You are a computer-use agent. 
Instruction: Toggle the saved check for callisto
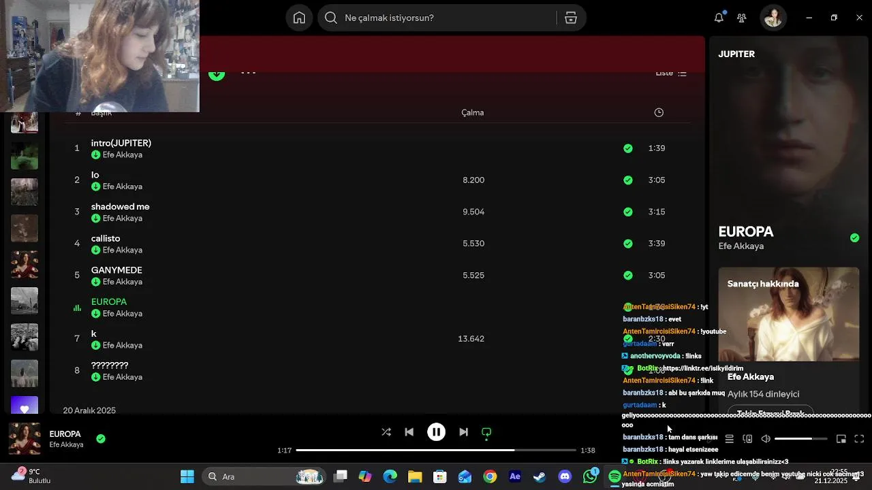[x=628, y=244]
